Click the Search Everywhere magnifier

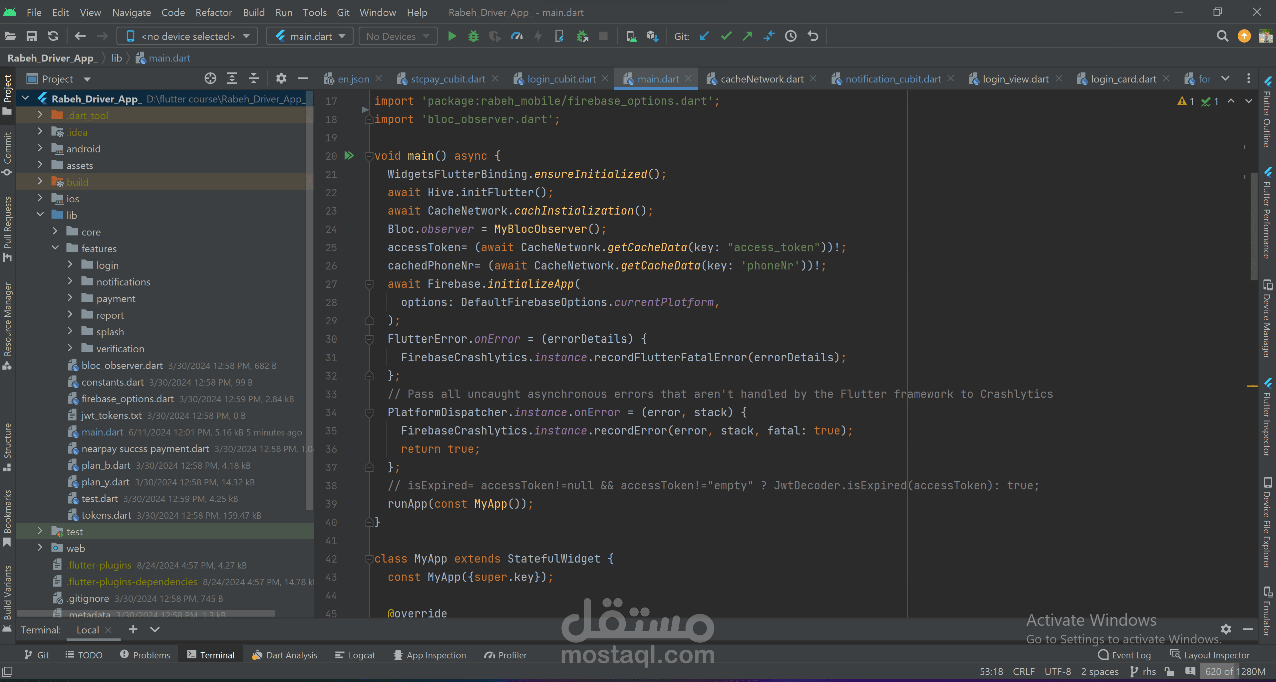click(1222, 36)
